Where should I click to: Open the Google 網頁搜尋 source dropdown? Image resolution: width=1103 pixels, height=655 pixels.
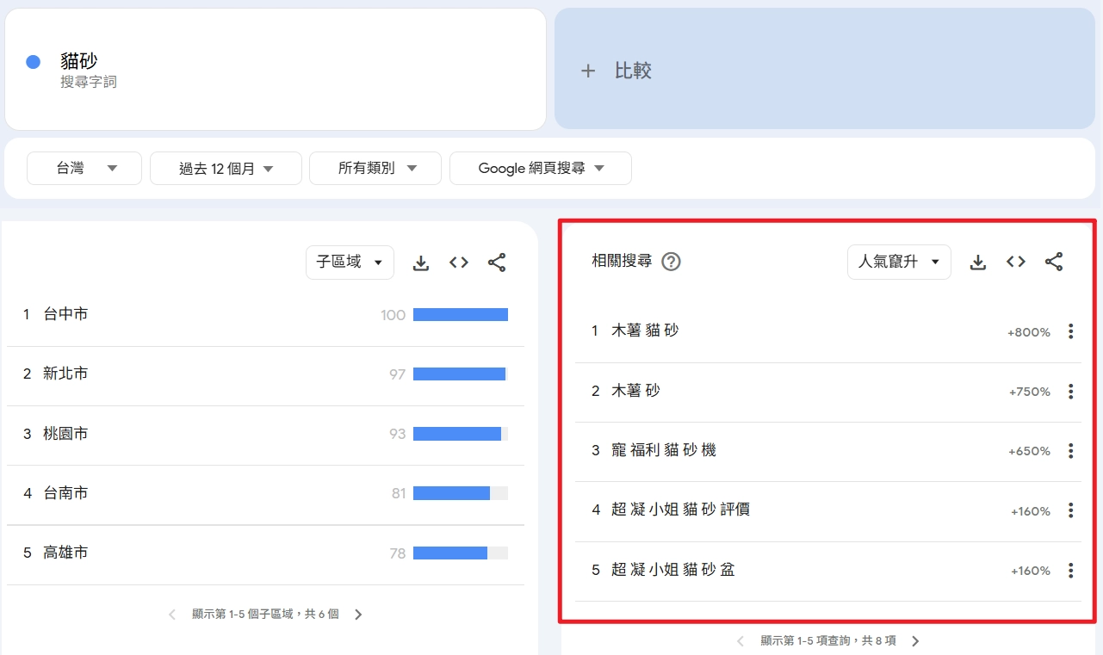point(540,168)
